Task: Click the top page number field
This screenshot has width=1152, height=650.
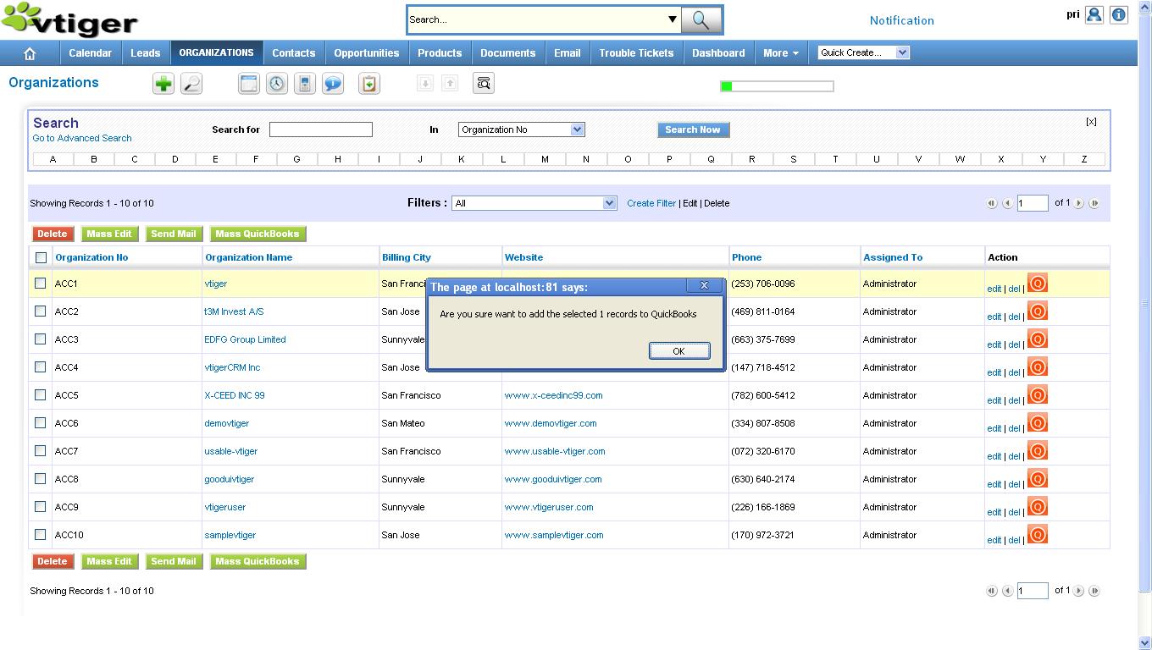Action: 1033,203
